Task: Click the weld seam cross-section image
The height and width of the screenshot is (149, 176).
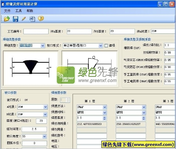Action: pyautogui.click(x=31, y=68)
